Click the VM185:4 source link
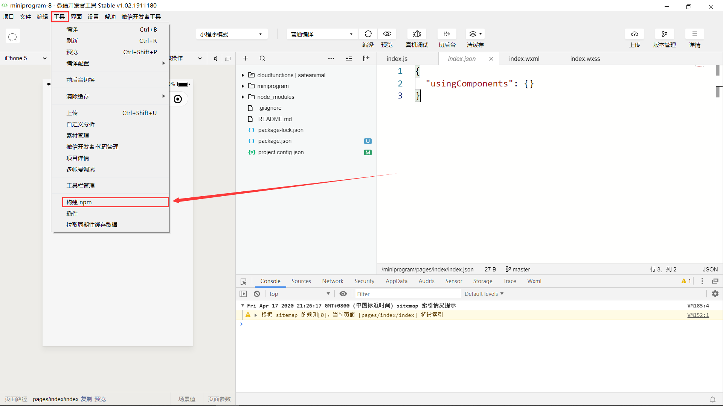The width and height of the screenshot is (723, 406). (698, 306)
